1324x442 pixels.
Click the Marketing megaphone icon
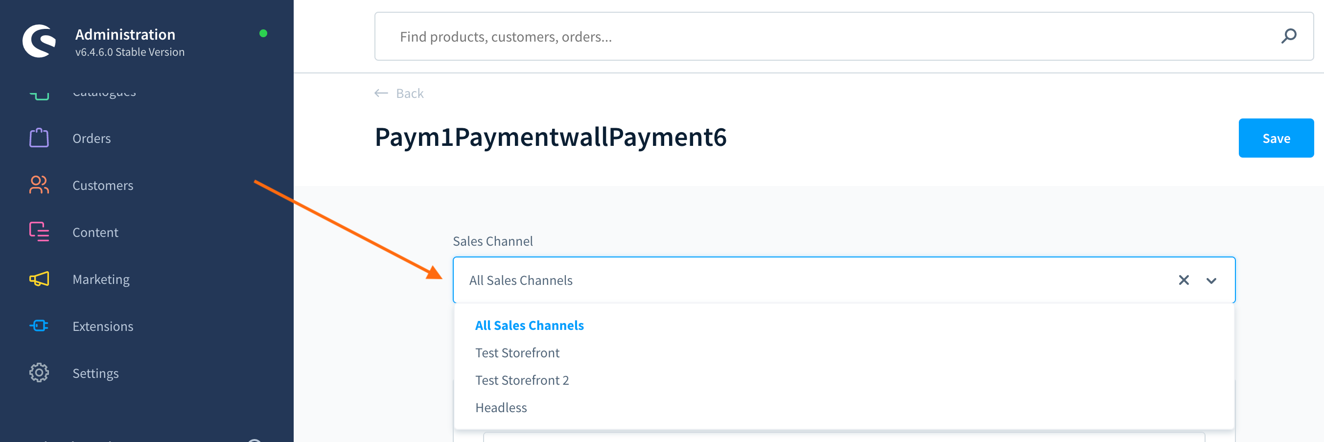(x=39, y=279)
